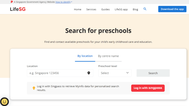The image size is (189, 106).
Task: Click the lightbulb tip icon
Action: (x=34, y=88)
